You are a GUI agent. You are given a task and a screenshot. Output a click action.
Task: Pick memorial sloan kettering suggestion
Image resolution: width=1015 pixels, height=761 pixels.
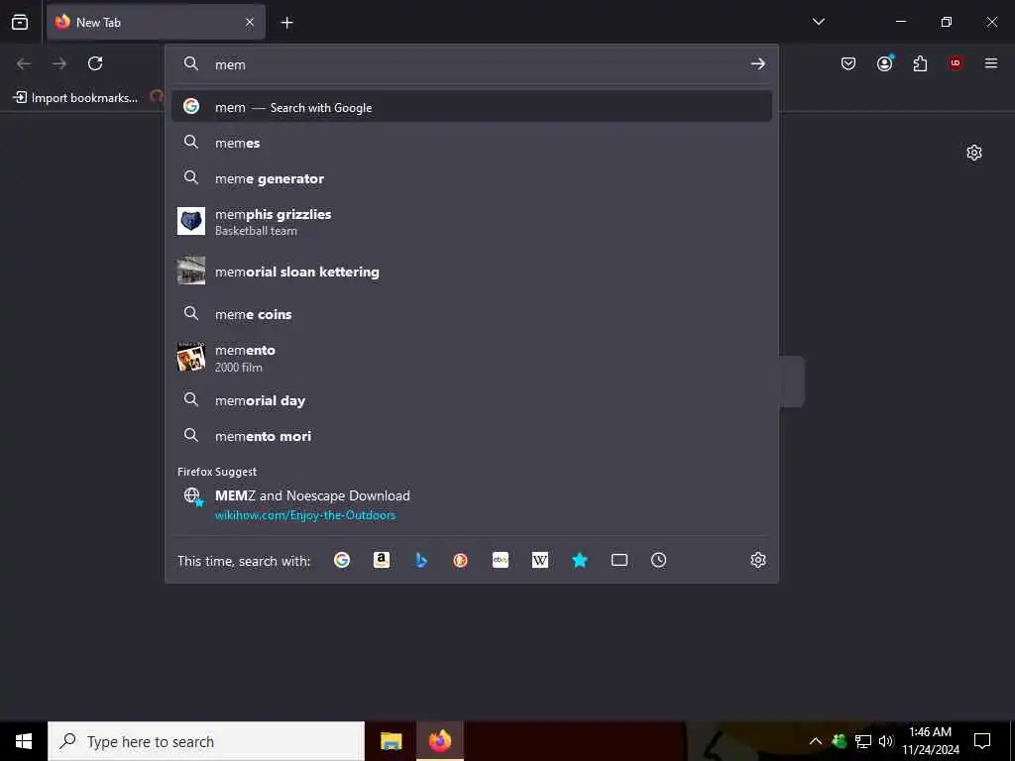click(x=471, y=272)
